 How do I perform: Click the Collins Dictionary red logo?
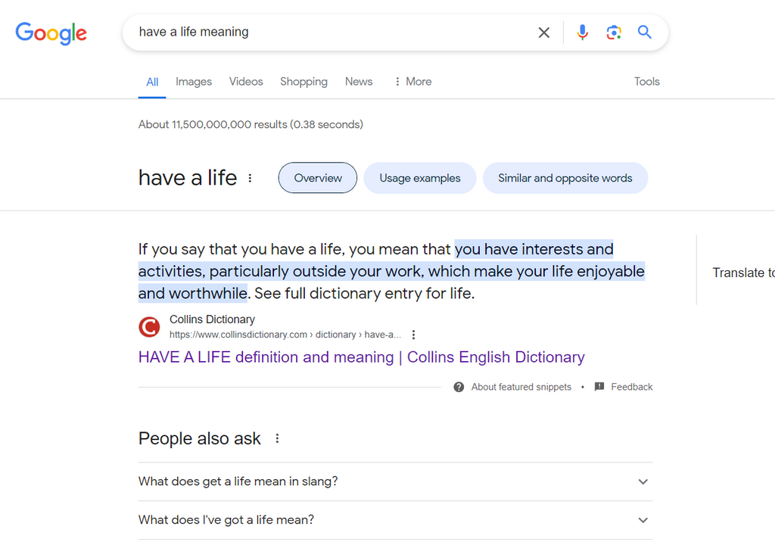click(x=149, y=327)
